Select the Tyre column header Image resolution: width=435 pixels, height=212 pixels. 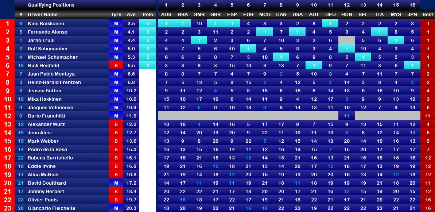(x=116, y=15)
